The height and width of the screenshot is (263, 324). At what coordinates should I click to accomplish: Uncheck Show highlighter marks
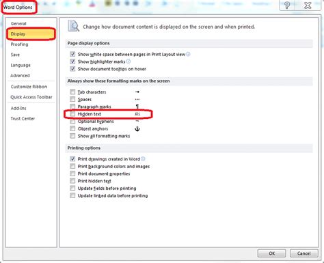click(x=72, y=61)
